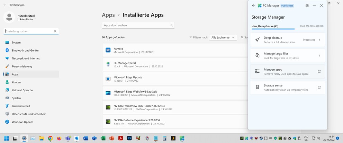
Task: Click the Microsoft Edge Update app icon
Action: tap(108, 79)
